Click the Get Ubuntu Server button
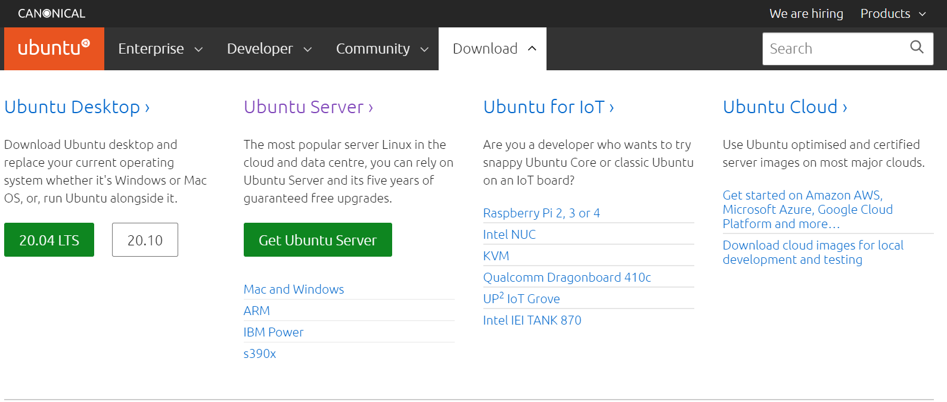 click(x=318, y=240)
